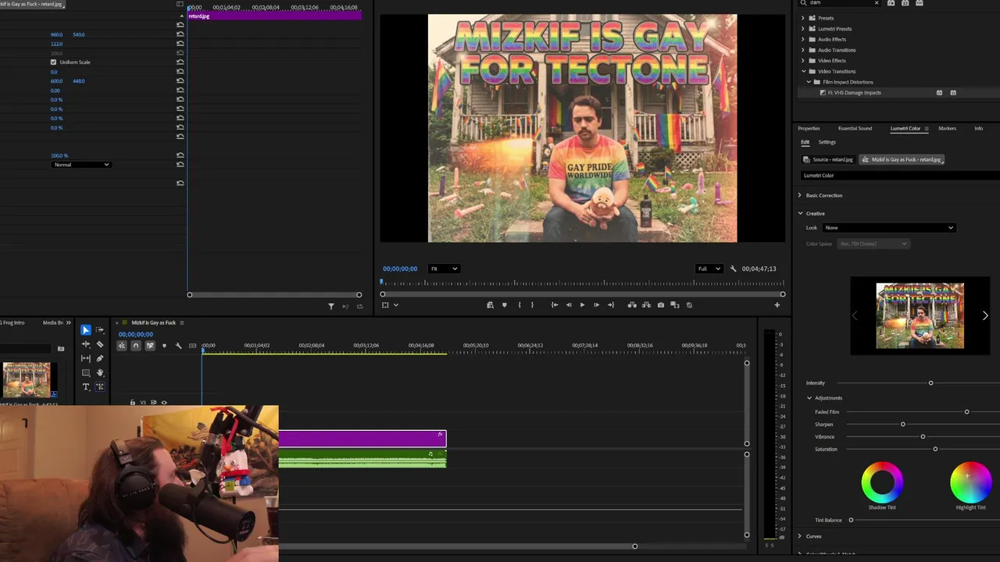
Task: Expand the Lumetri Presets folder
Action: click(x=803, y=29)
